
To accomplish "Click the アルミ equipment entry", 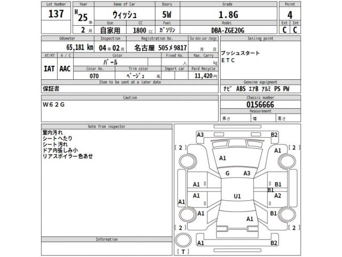I will pyautogui.click(x=266, y=89).
